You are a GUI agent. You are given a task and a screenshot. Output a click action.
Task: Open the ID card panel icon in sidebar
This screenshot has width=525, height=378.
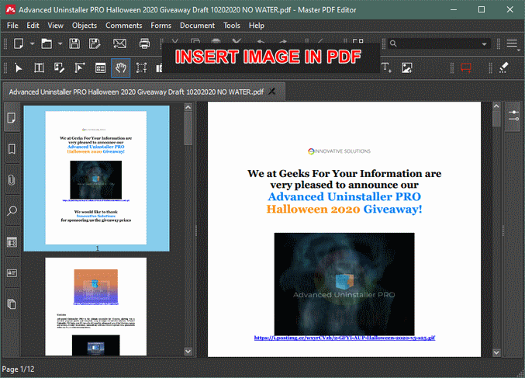[x=12, y=272]
